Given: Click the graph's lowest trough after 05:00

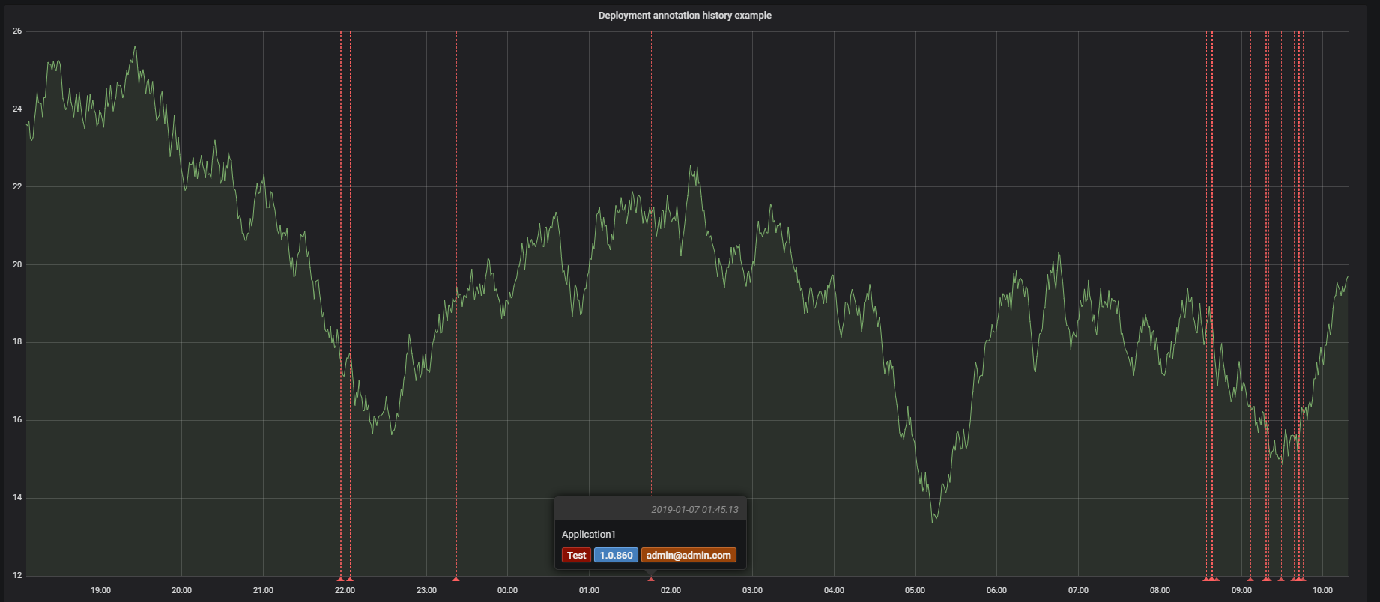Looking at the screenshot, I should (x=933, y=520).
